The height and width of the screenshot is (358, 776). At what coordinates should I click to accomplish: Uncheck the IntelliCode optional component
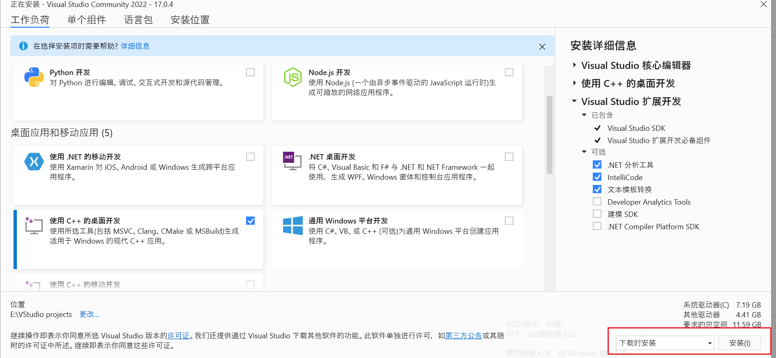[x=597, y=177]
